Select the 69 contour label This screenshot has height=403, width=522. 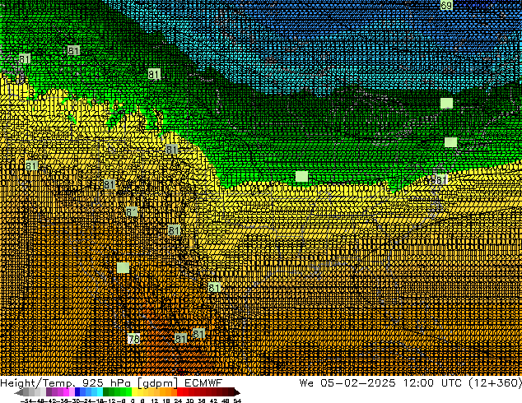tap(446, 5)
